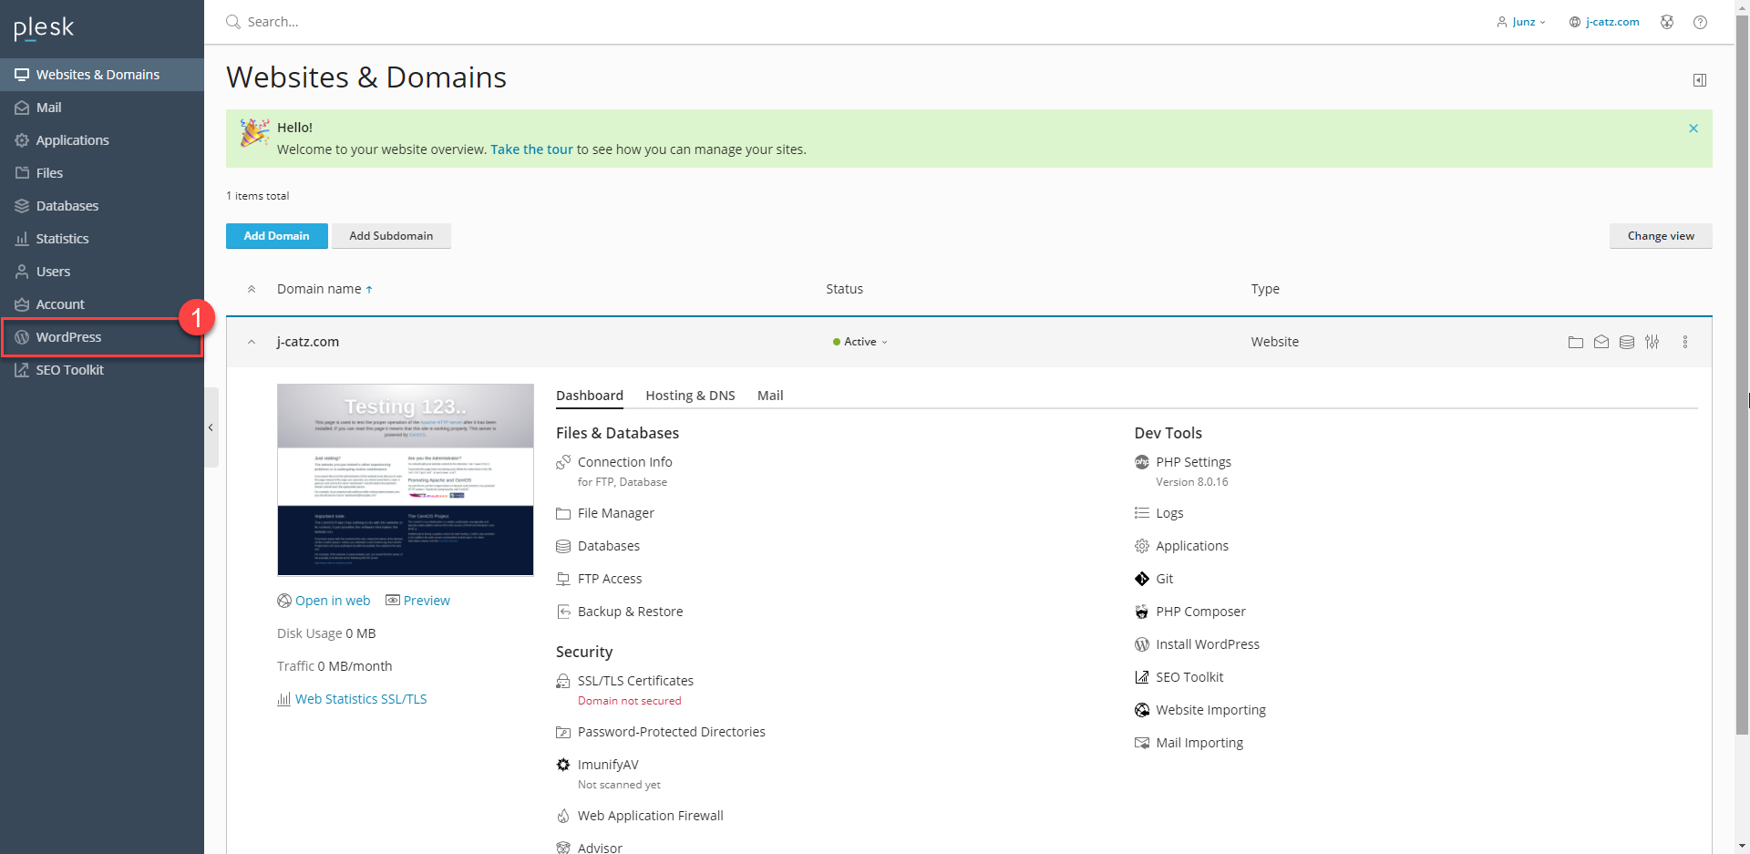
Task: Open Account in the sidebar
Action: 102,304
